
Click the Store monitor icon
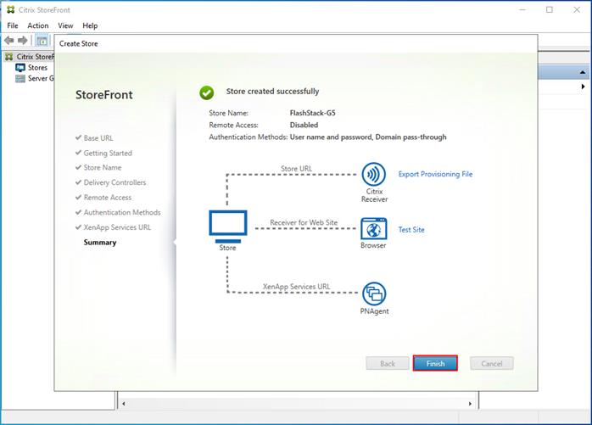coord(228,226)
